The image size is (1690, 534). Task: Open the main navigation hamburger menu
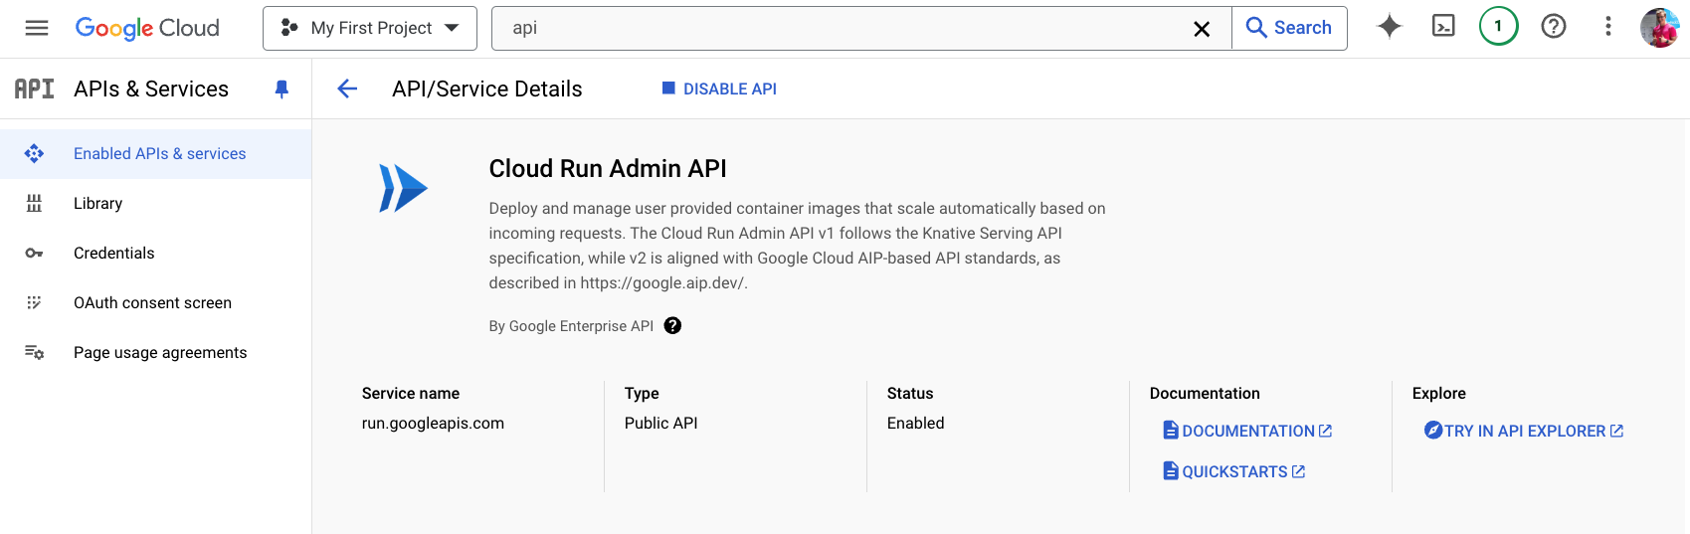tap(37, 28)
